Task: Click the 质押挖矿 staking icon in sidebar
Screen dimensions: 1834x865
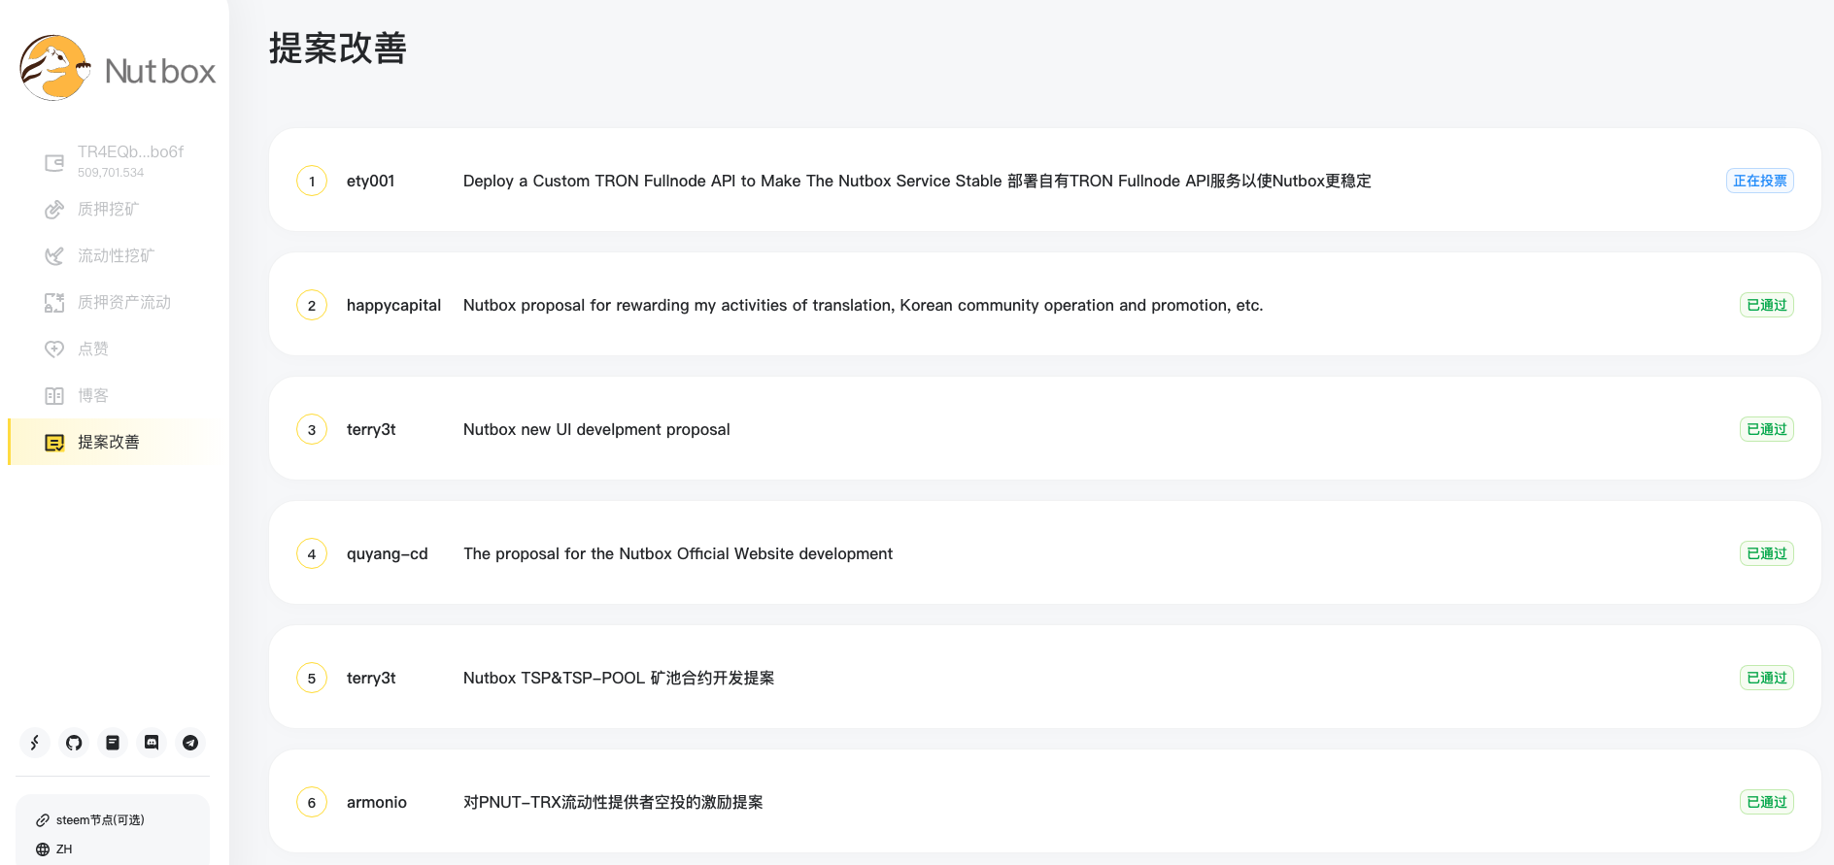Action: (x=54, y=210)
